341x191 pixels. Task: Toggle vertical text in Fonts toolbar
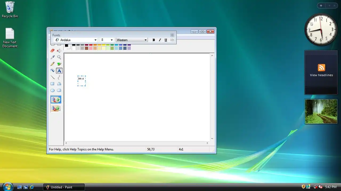coord(172,40)
